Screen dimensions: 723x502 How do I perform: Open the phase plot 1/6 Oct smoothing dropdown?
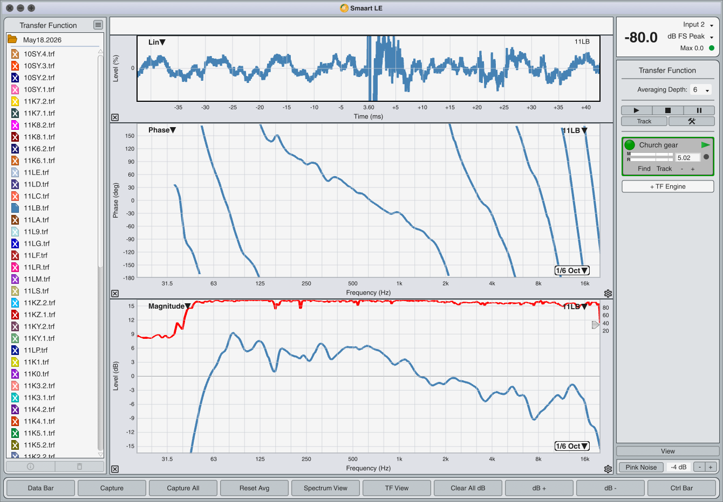tap(572, 270)
